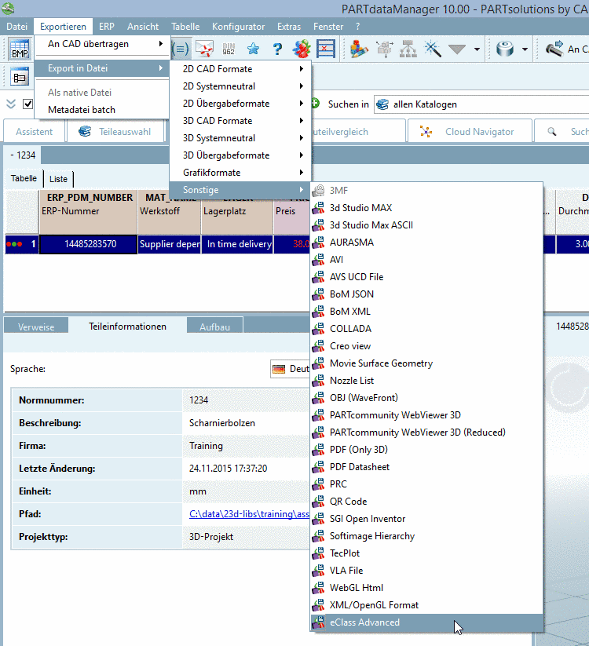Image resolution: width=589 pixels, height=646 pixels.
Task: Switch to the Teileauswahl tab
Action: (x=115, y=131)
